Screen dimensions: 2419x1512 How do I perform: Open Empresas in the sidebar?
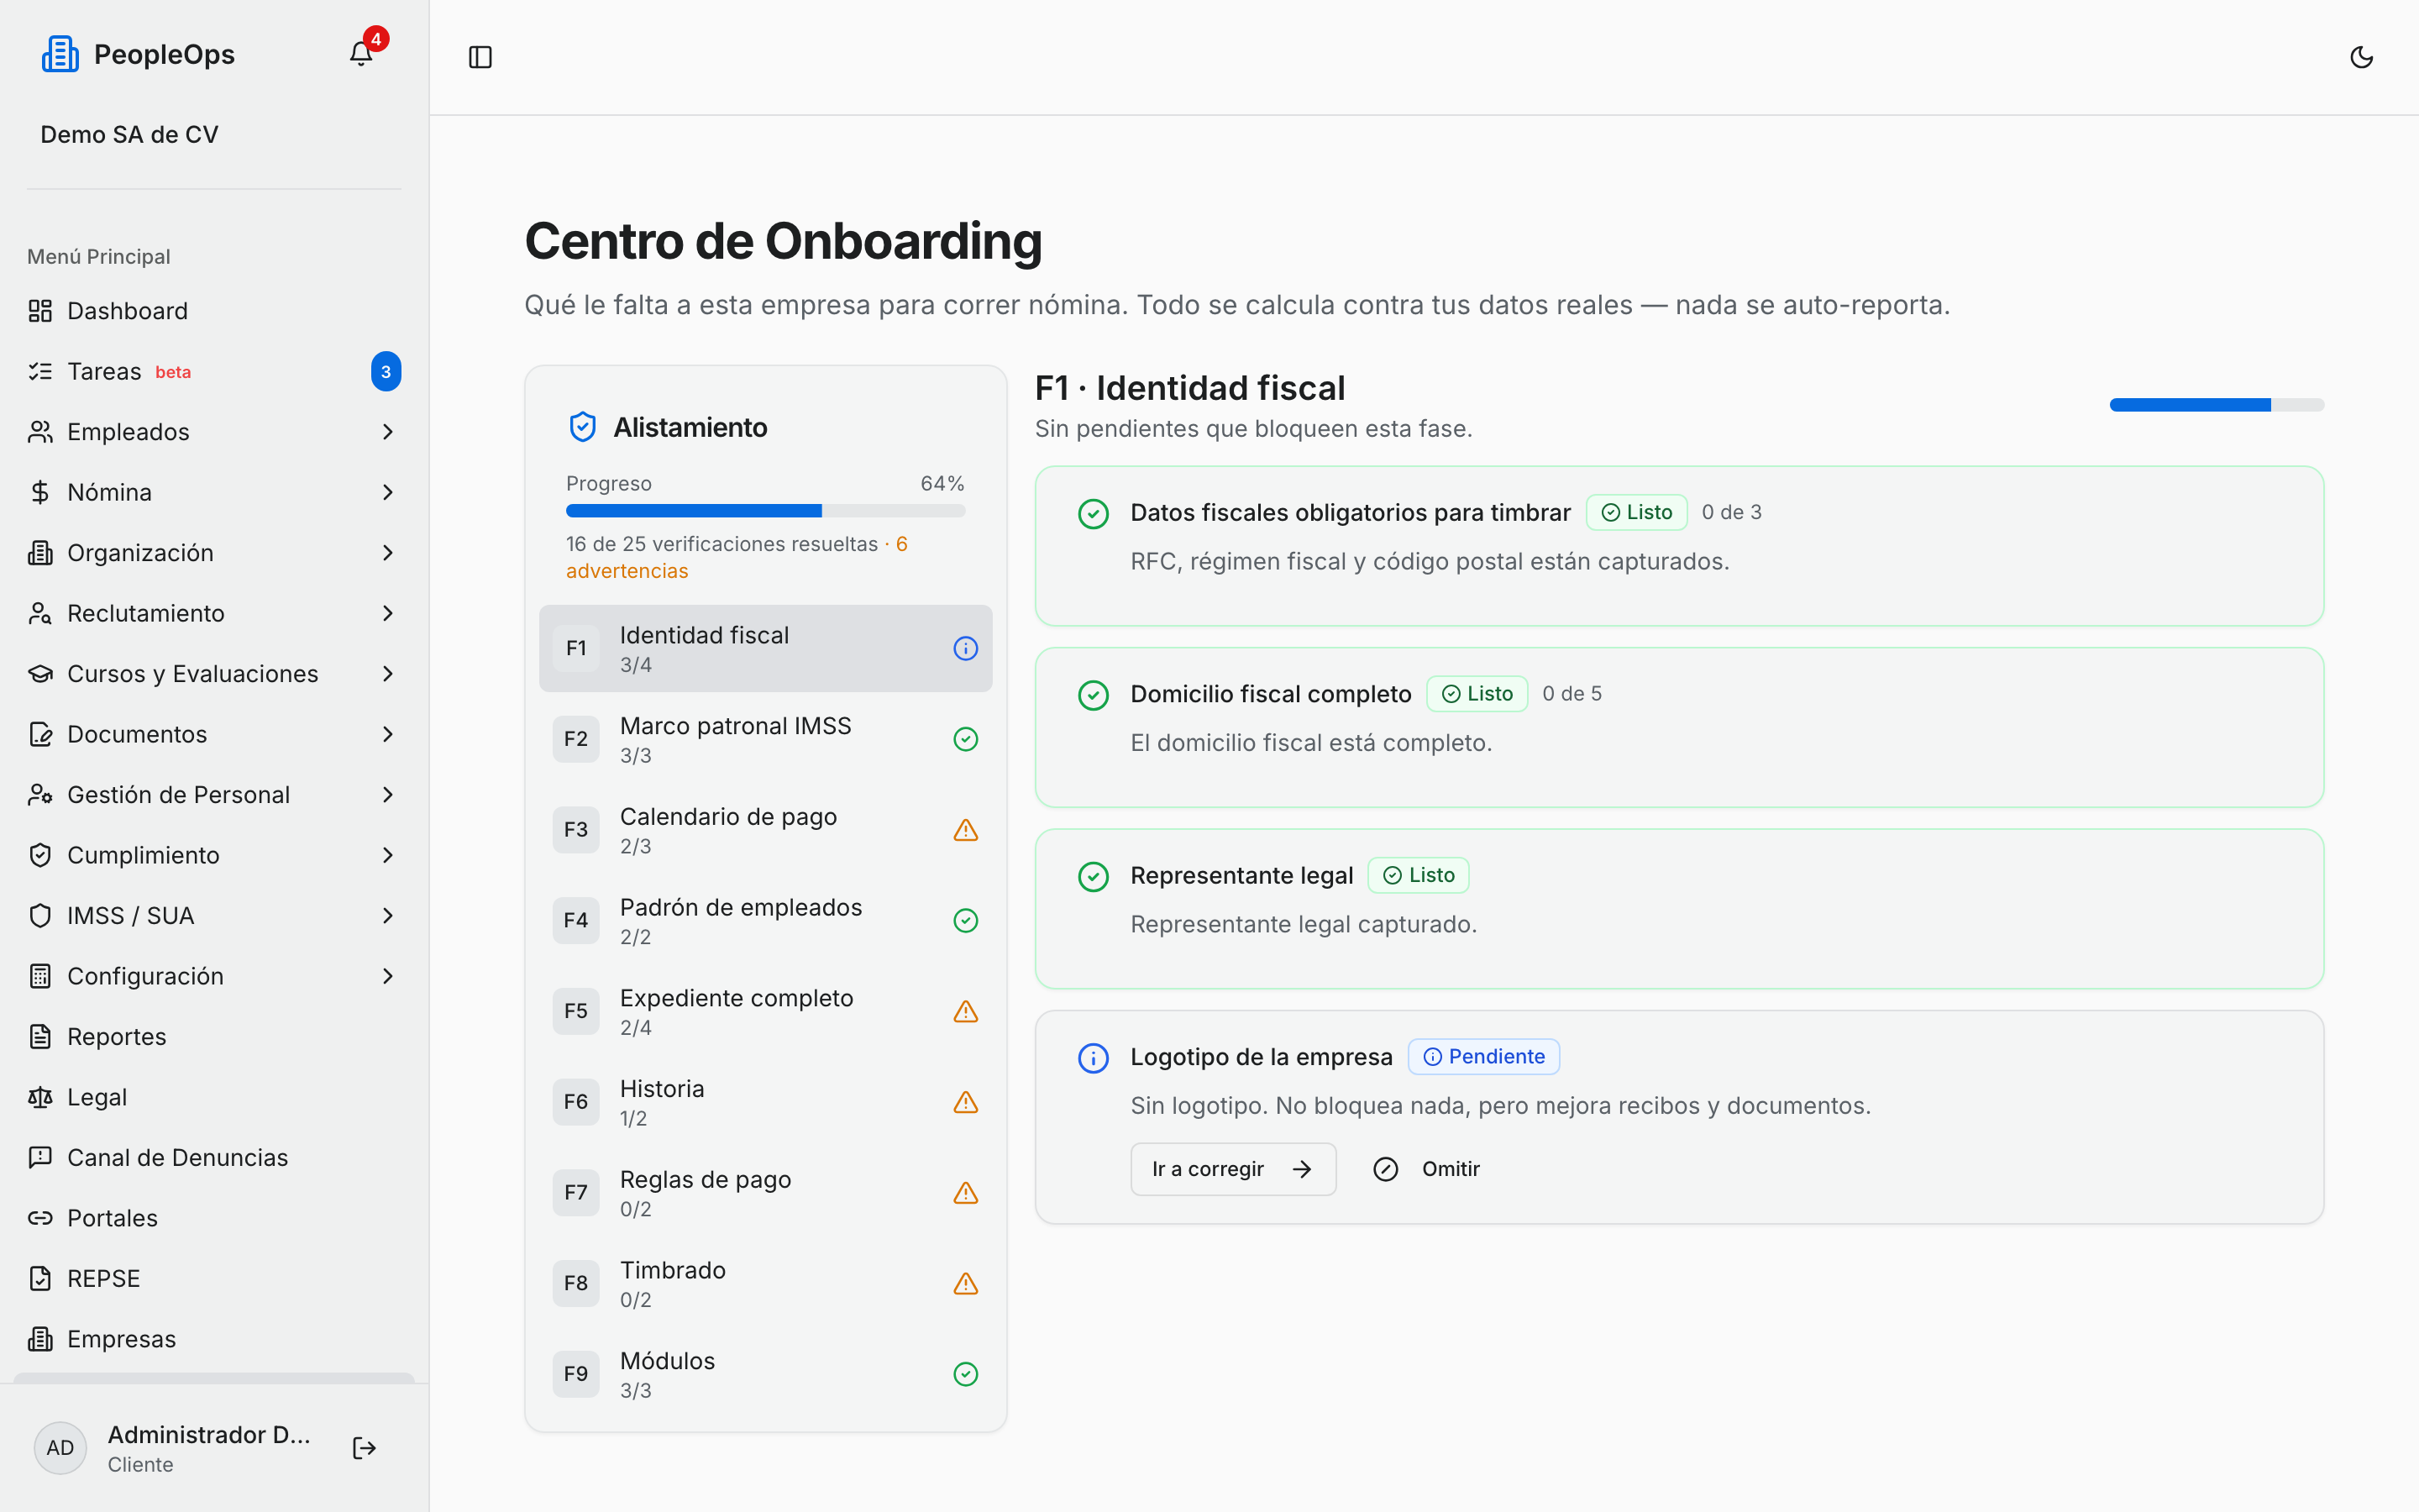click(214, 1339)
